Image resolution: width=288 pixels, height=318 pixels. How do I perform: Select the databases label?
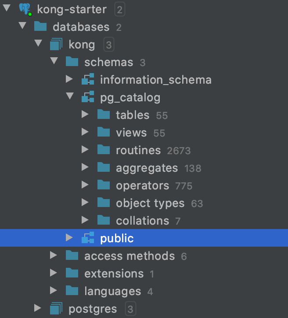coord(81,27)
